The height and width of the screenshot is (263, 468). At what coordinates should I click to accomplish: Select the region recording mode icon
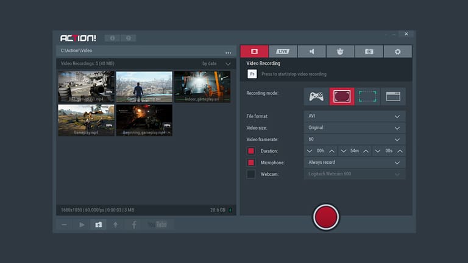pyautogui.click(x=367, y=96)
